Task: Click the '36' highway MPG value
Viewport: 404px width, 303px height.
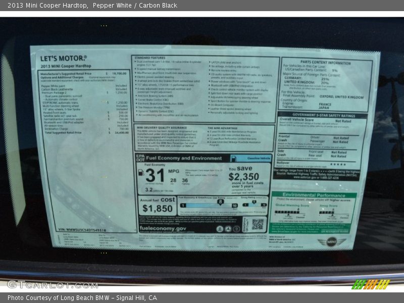Action: tap(185, 180)
